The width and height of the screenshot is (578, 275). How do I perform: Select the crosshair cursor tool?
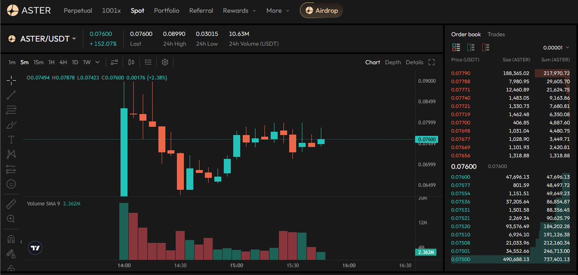[11, 80]
